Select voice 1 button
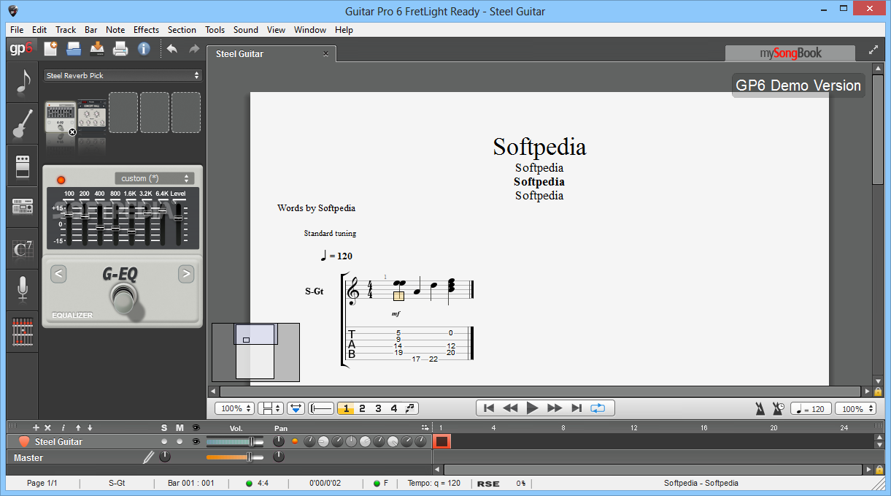Screen dimensions: 891x496 click(346, 408)
